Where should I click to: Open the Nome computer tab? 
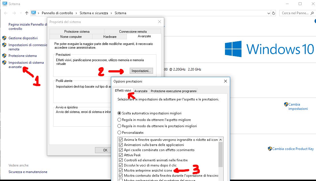(x=71, y=37)
